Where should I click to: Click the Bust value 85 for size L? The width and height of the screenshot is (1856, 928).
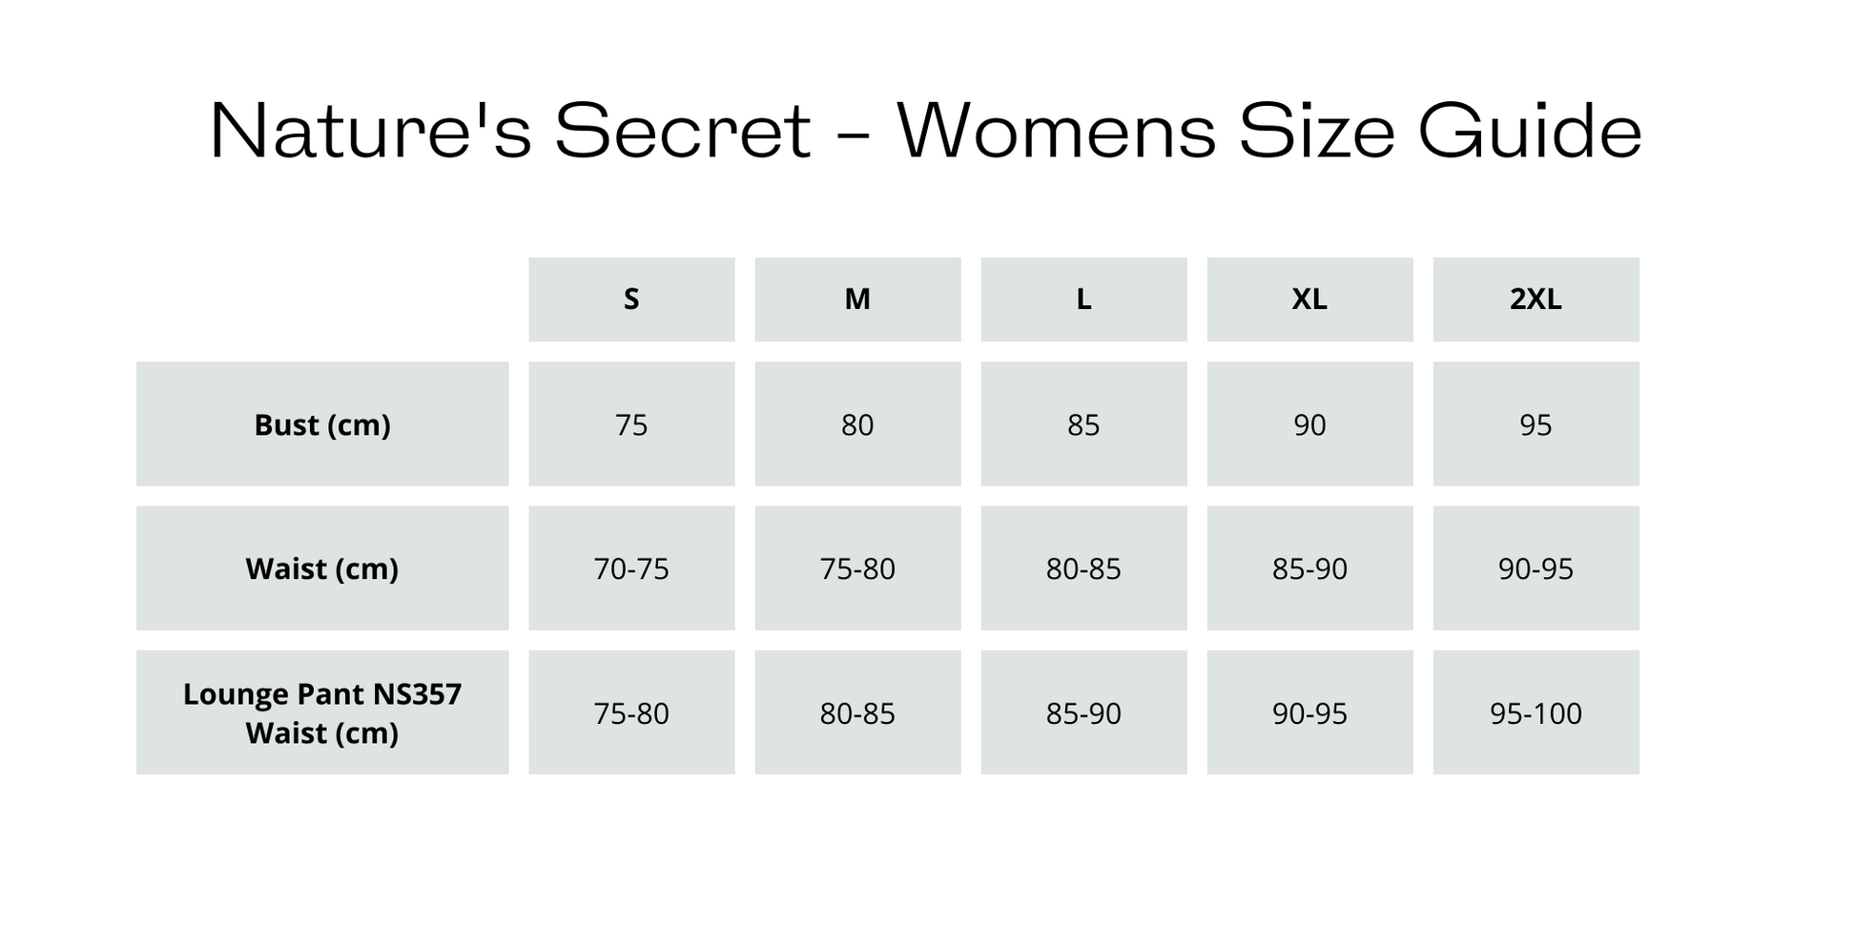pos(1083,424)
